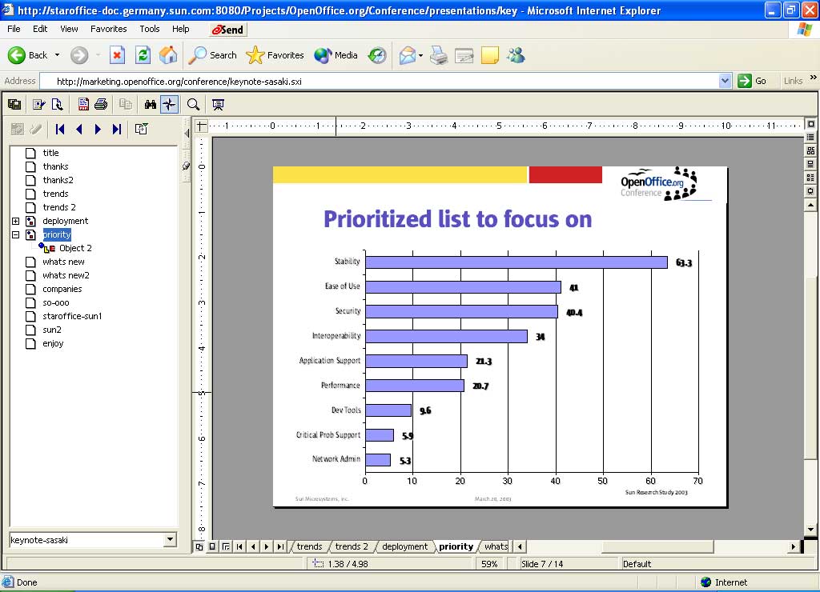The height and width of the screenshot is (592, 820).
Task: Click the printer icon in document toolbar
Action: pyautogui.click(x=101, y=104)
